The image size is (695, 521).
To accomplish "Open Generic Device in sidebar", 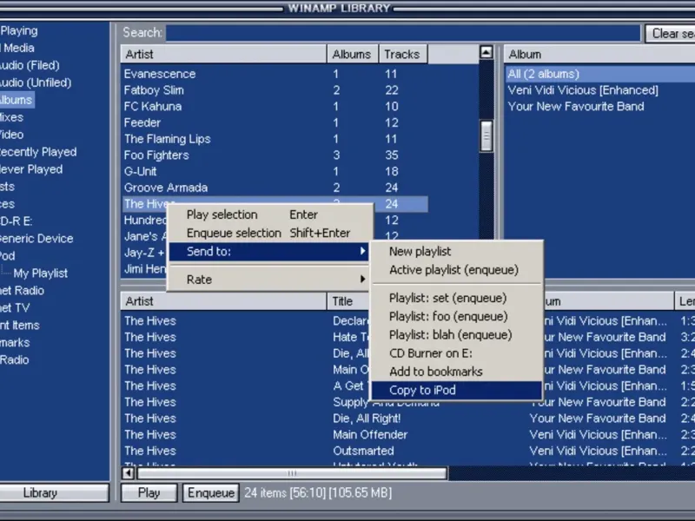I will [x=36, y=238].
